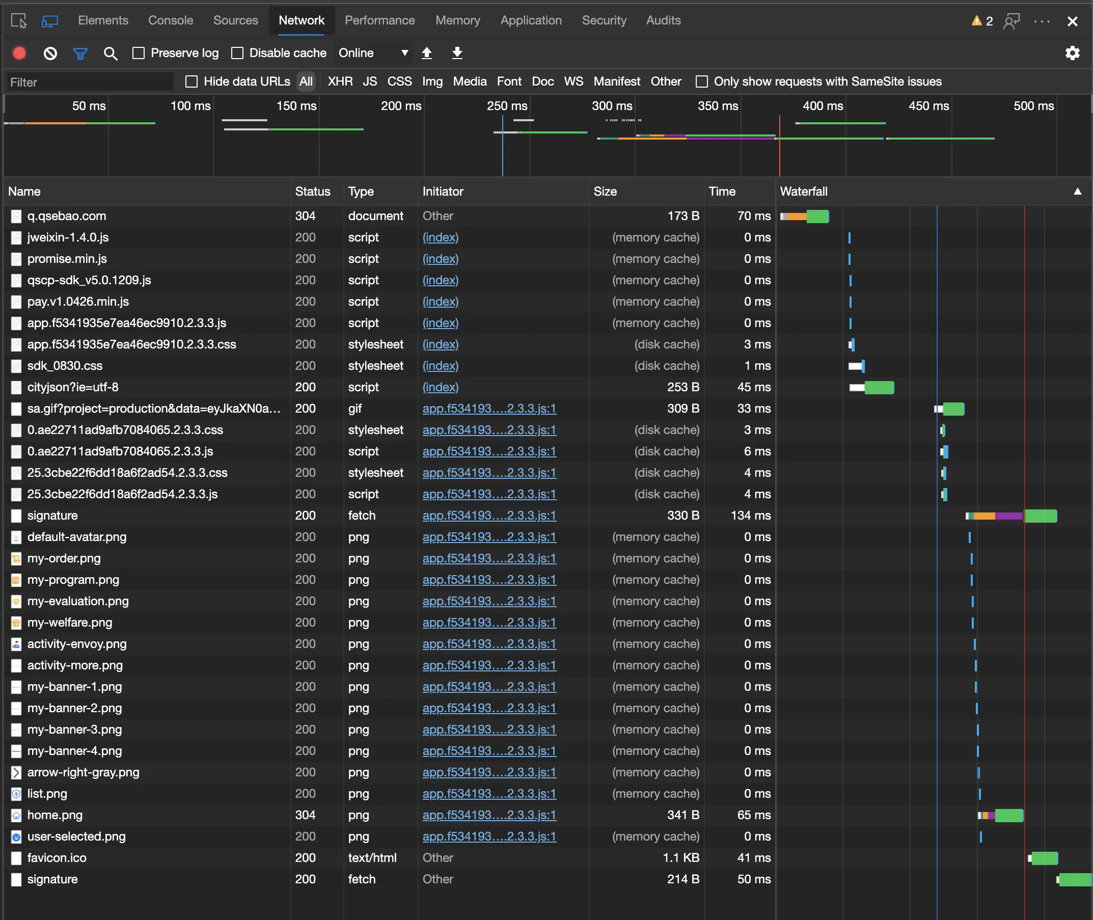Viewport: 1093px width, 920px height.
Task: Toggle device toolbar icon
Action: (x=49, y=21)
